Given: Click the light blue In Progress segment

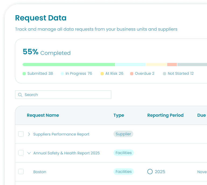Looking at the screenshot, I should point(131,65).
